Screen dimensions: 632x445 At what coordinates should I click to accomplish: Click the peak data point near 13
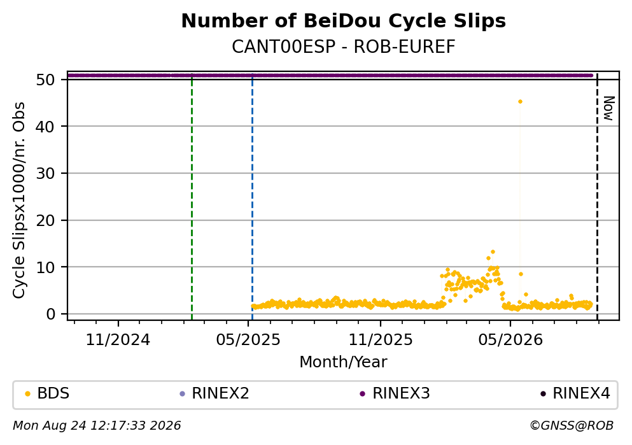493,252
